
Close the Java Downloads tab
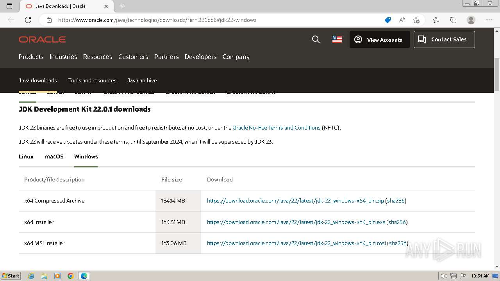coord(106,6)
